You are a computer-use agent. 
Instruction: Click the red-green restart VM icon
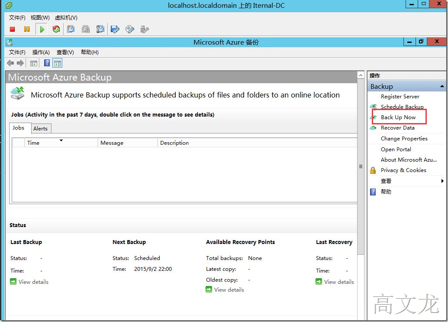pyautogui.click(x=56, y=29)
